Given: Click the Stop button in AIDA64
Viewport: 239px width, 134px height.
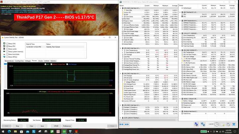Looking at the screenshot, I should (x=17, y=126).
